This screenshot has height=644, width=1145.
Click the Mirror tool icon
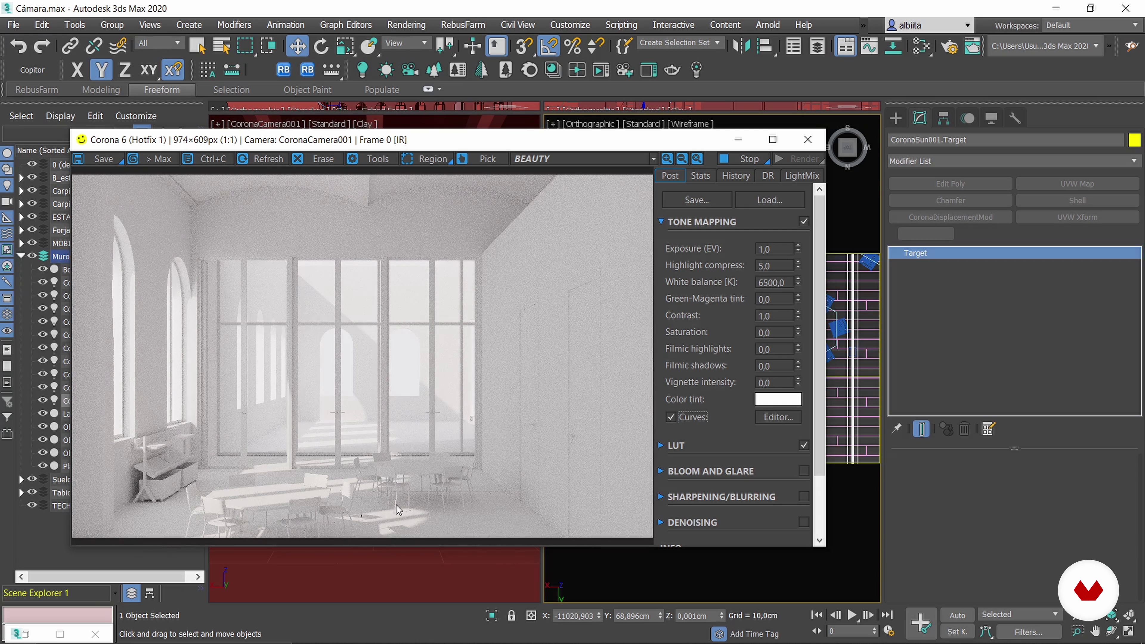[x=741, y=46]
